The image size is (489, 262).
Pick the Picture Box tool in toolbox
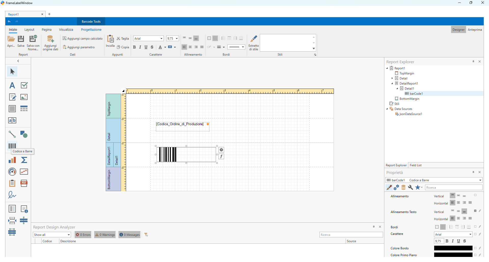[x=24, y=97]
